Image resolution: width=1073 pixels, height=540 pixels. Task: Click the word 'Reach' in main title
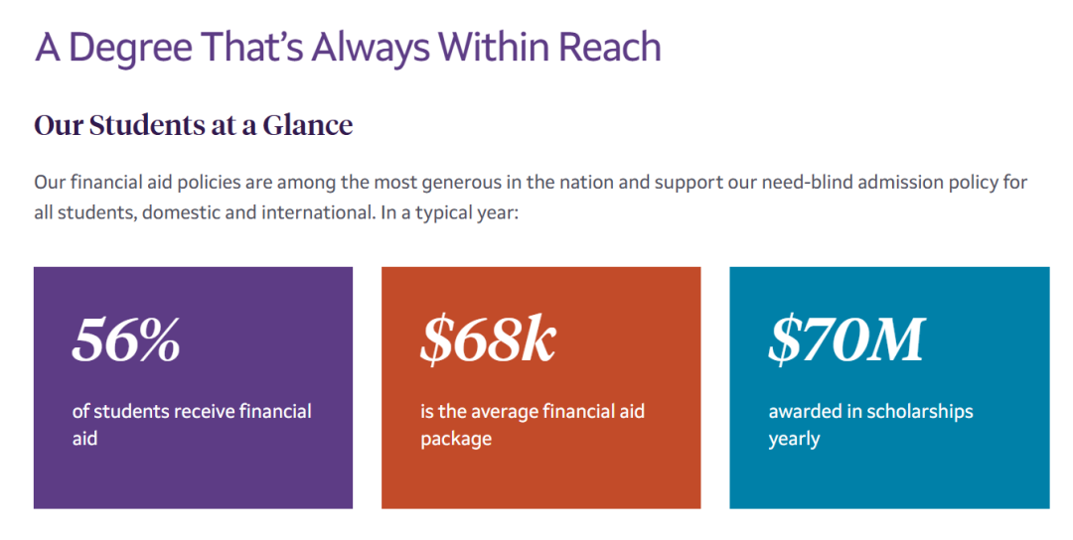(x=609, y=48)
